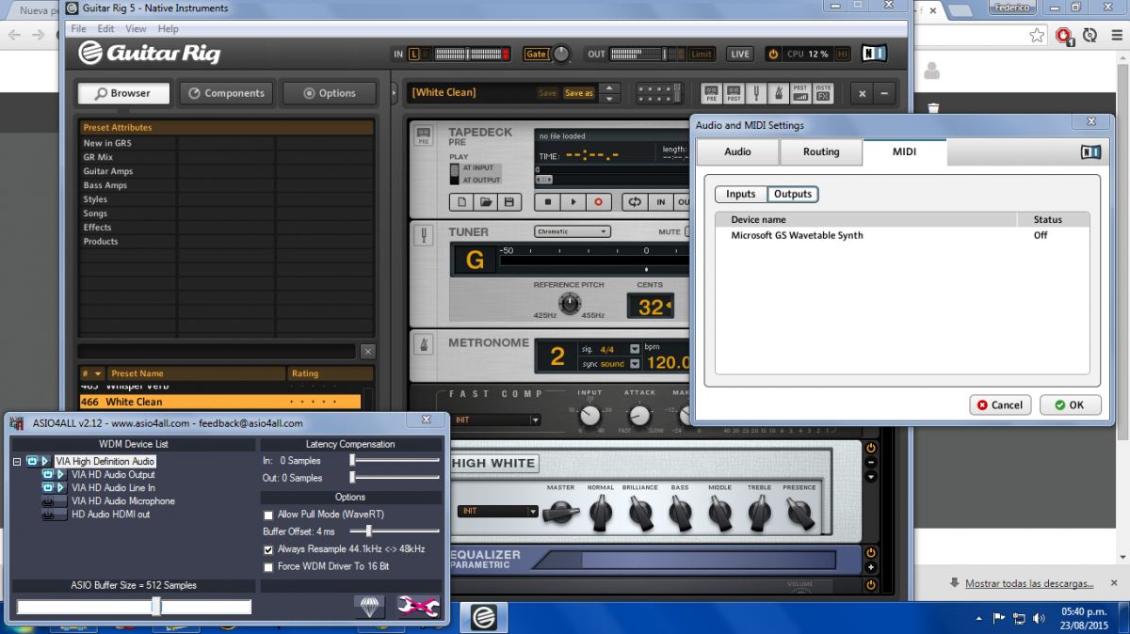
Task: Toggle power for VIA HD Audio Line In
Action: click(x=48, y=488)
